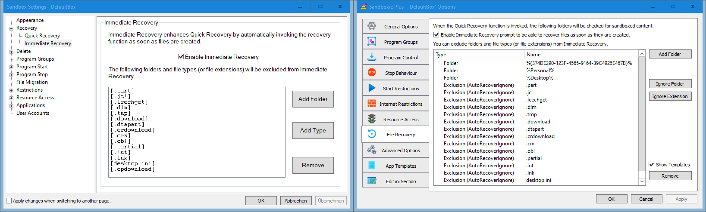Image resolution: width=706 pixels, height=212 pixels.
Task: Click the Stop Behaviour stop sign icon
Action: [x=372, y=73]
